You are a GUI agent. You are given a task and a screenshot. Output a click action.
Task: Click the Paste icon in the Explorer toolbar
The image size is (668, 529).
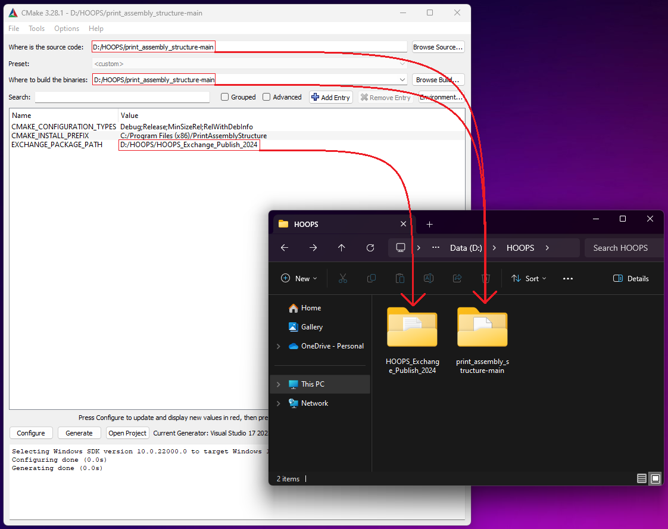[x=400, y=278]
